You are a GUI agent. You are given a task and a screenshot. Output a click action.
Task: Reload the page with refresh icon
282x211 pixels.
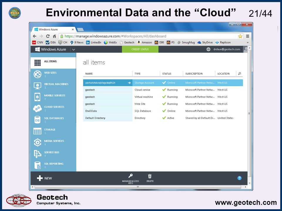click(x=48, y=36)
